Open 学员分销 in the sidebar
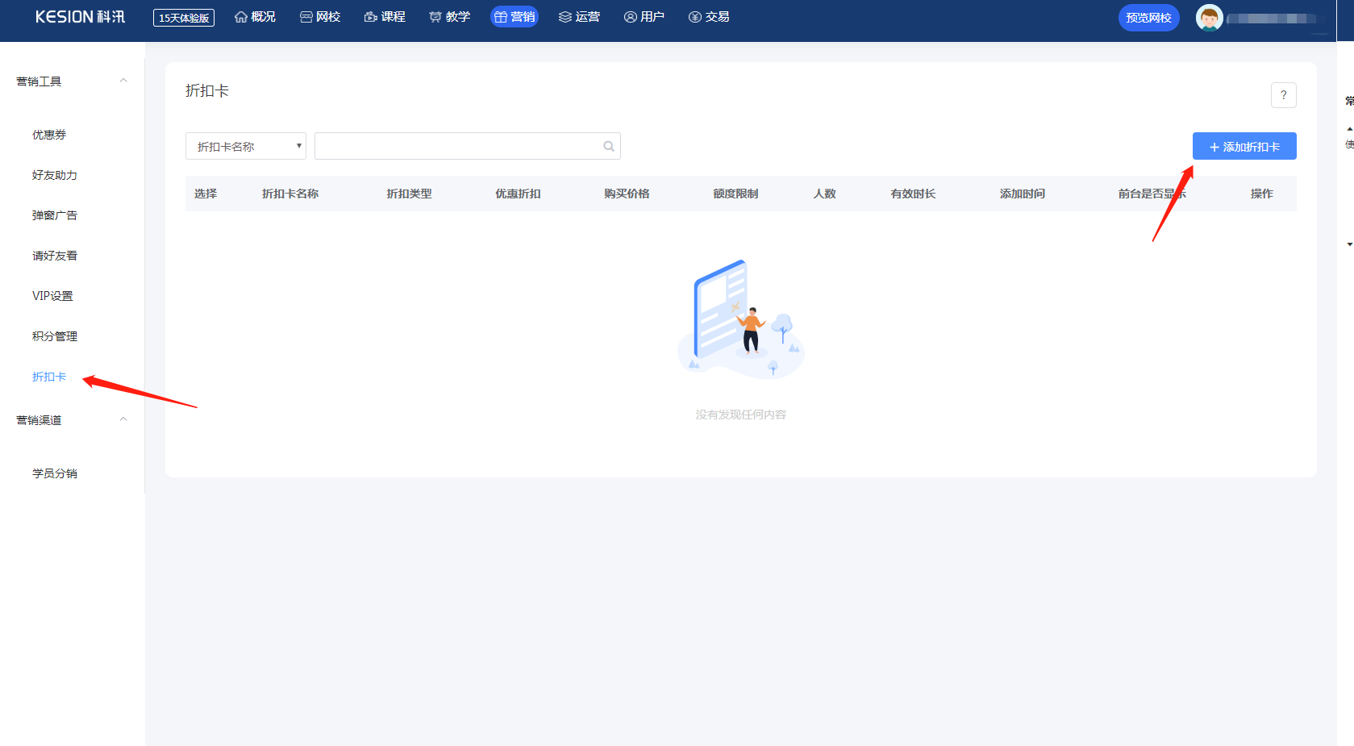The height and width of the screenshot is (746, 1354). pyautogui.click(x=55, y=473)
